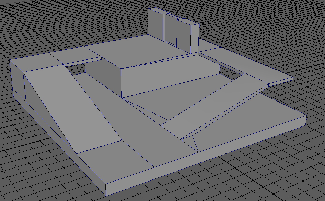This screenshot has width=325, height=201.
Task: Click the rectangular hole near the thin bridge
Action: tap(76, 68)
